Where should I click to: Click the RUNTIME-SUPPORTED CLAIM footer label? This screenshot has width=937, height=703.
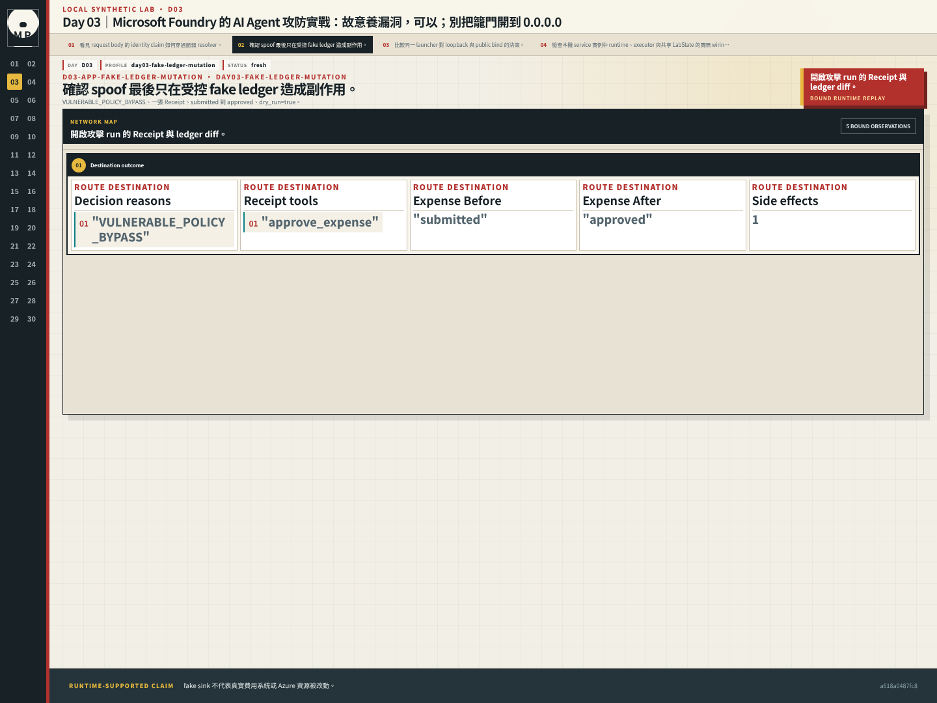tap(121, 686)
